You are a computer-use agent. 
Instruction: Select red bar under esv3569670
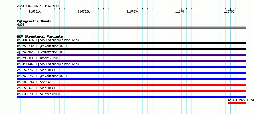(132, 91)
